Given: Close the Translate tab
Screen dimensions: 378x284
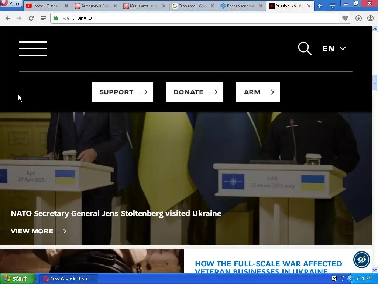Looking at the screenshot, I should [x=212, y=6].
